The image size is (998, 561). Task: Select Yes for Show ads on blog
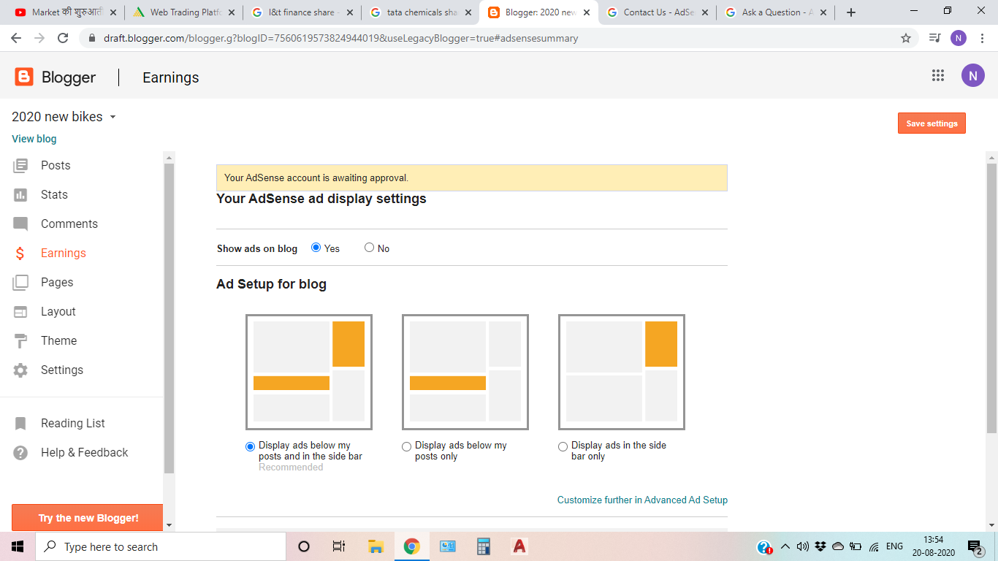coord(316,248)
